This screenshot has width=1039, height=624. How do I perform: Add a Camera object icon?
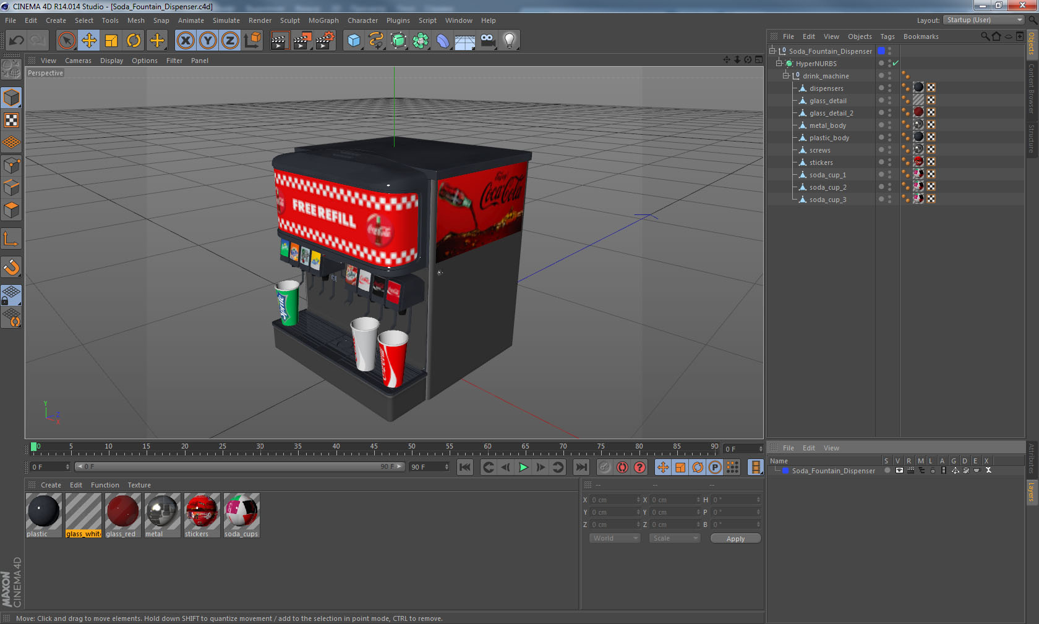487,41
